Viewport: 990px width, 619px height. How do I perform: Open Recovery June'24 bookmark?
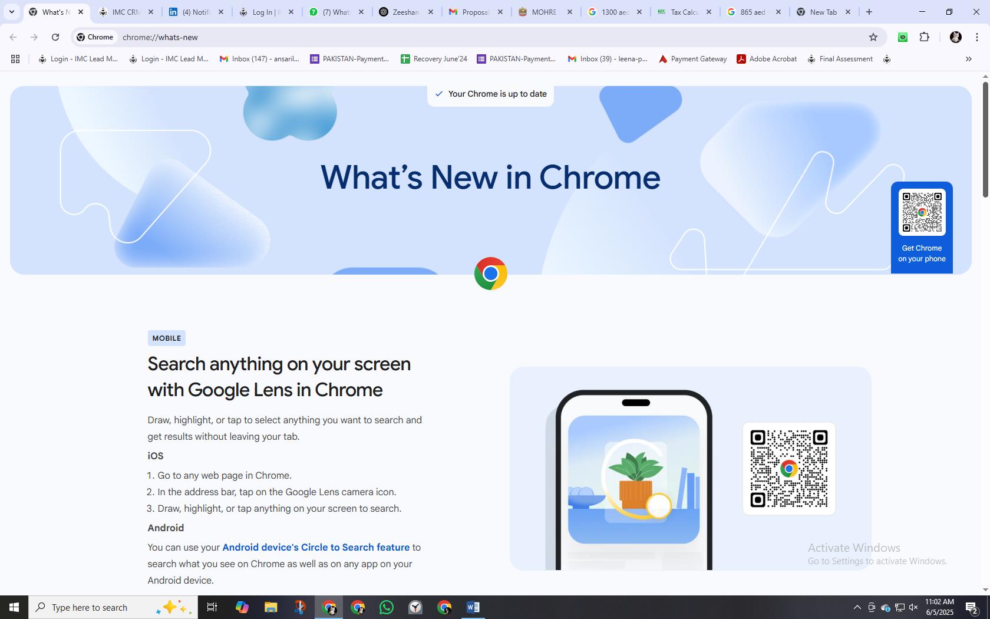pos(434,59)
